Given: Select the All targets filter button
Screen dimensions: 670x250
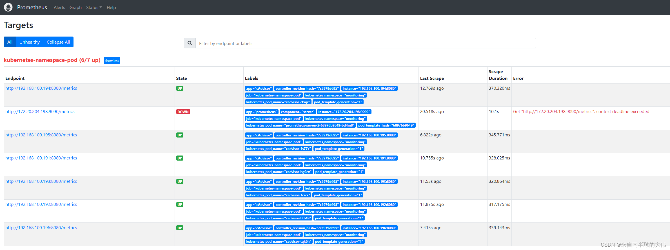Looking at the screenshot, I should (x=10, y=42).
